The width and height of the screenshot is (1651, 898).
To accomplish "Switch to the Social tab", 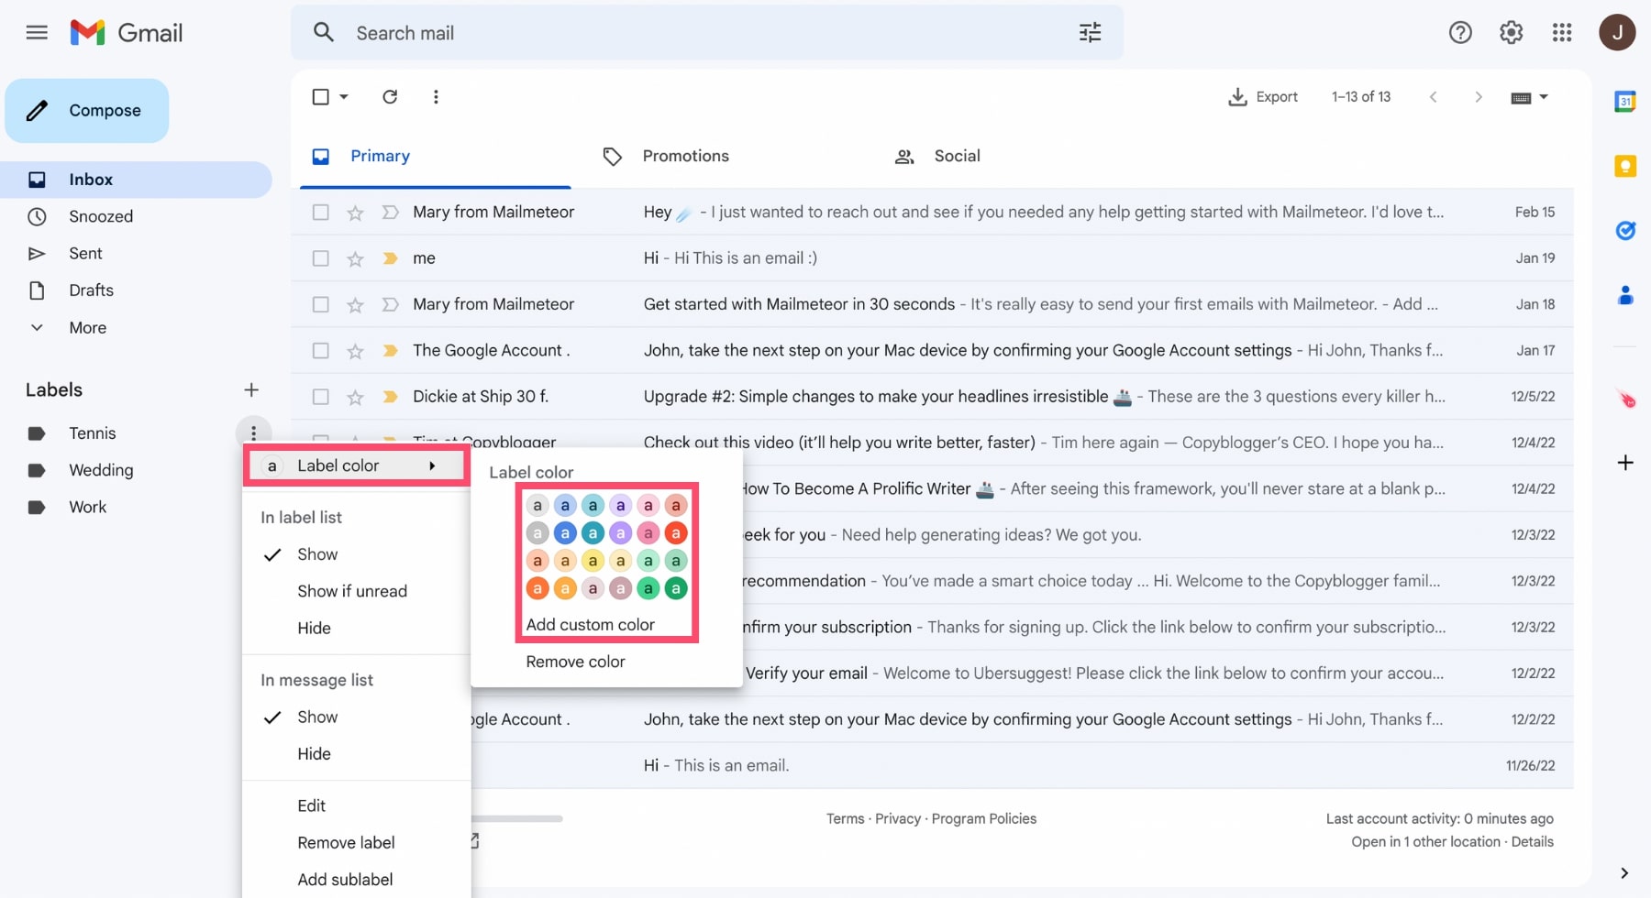I will [x=957, y=157].
